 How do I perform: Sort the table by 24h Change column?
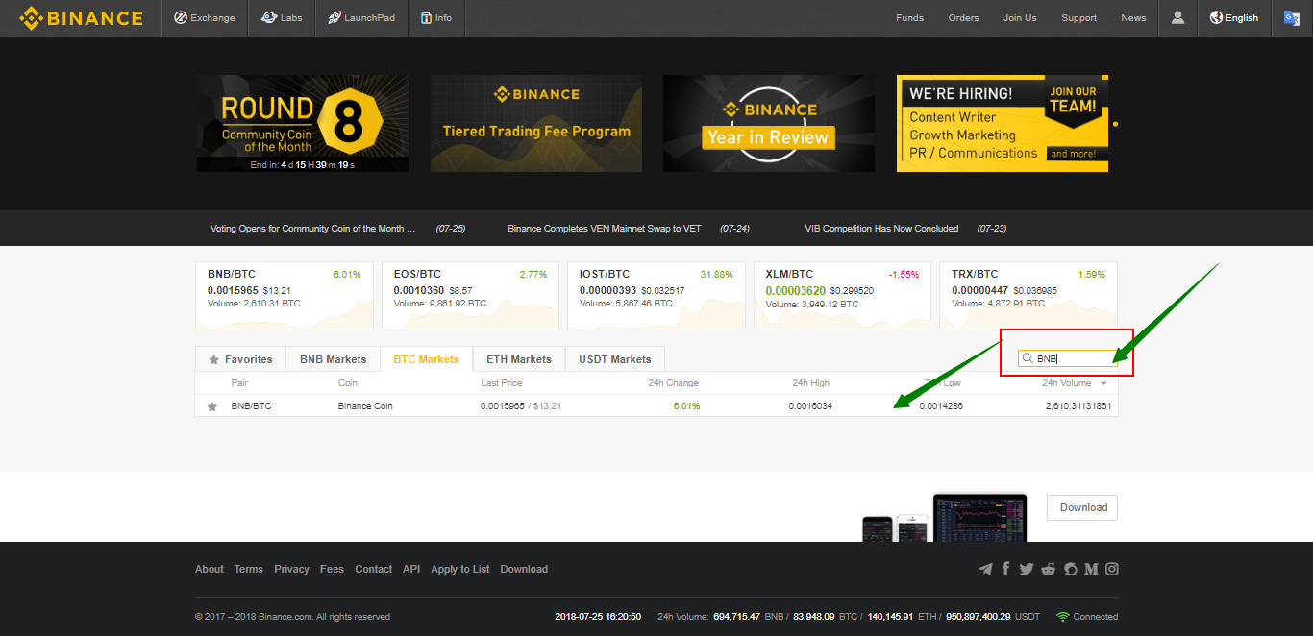(673, 383)
